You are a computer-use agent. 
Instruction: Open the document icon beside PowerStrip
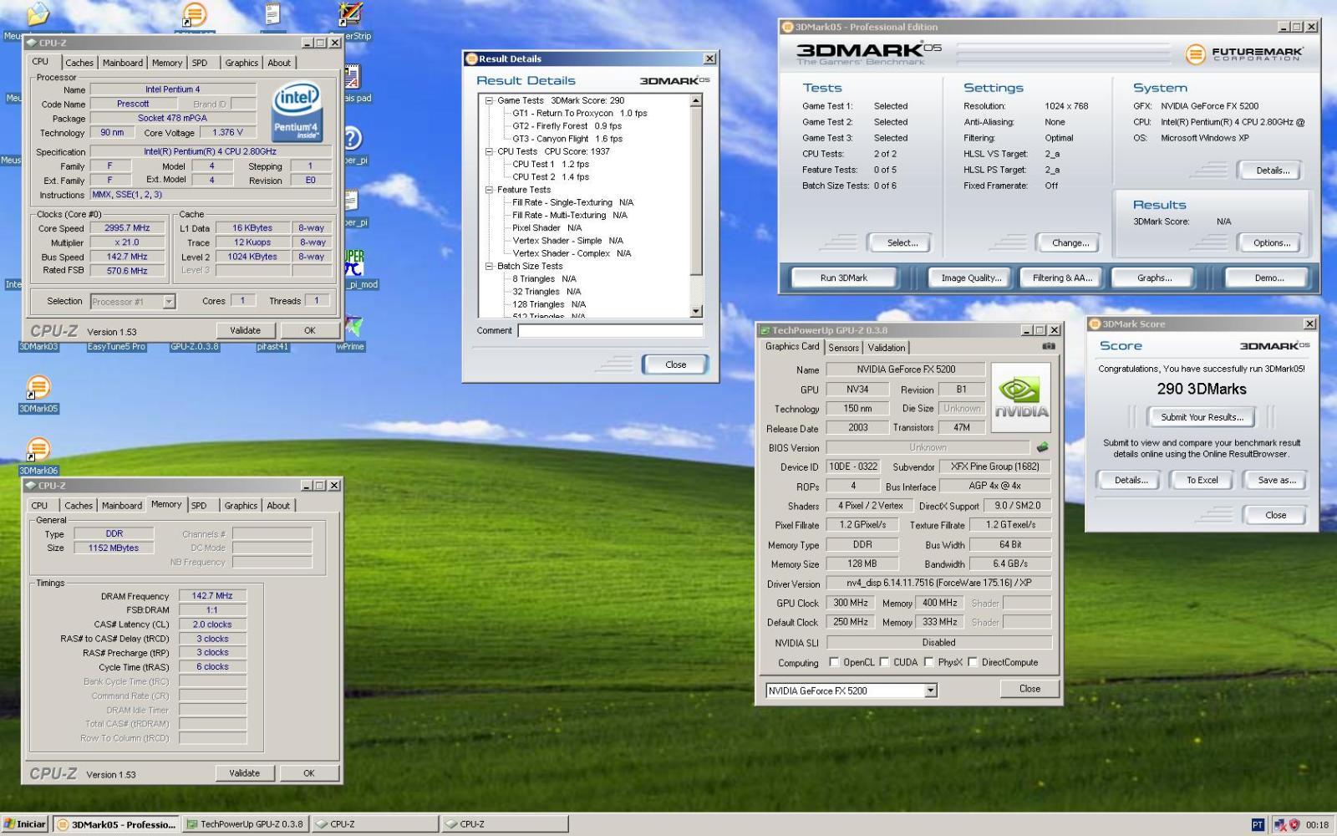[x=272, y=14]
